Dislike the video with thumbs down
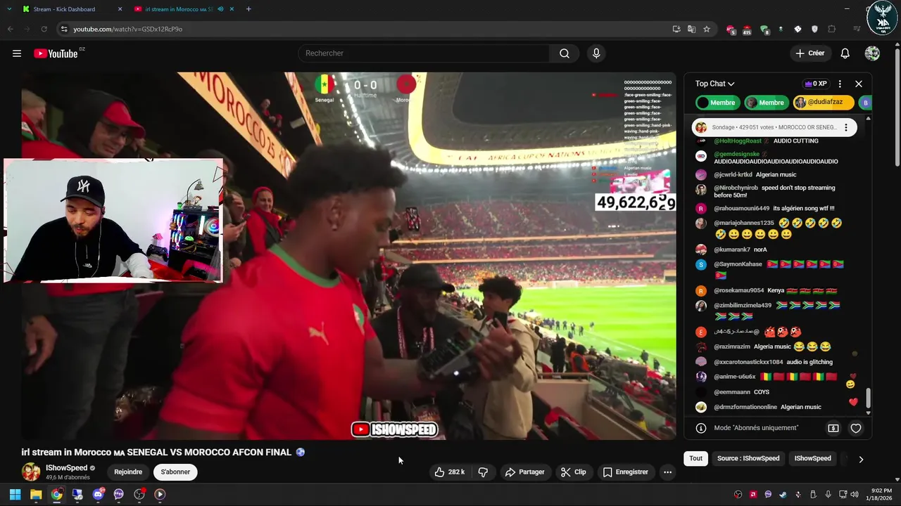 click(483, 472)
